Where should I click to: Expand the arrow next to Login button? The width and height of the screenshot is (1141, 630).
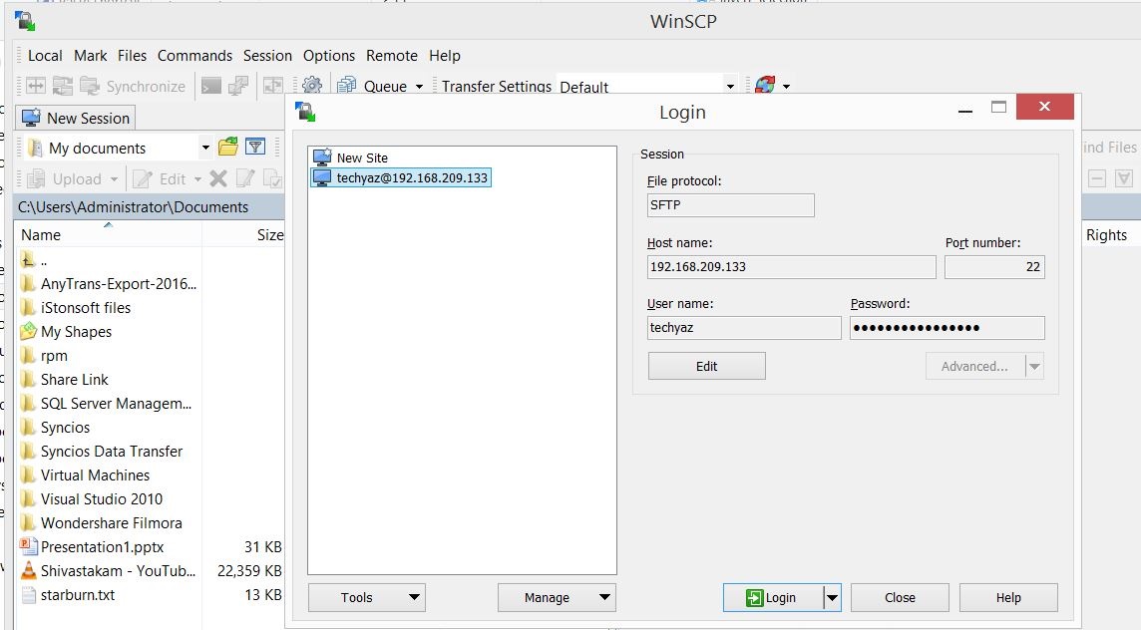[x=832, y=597]
